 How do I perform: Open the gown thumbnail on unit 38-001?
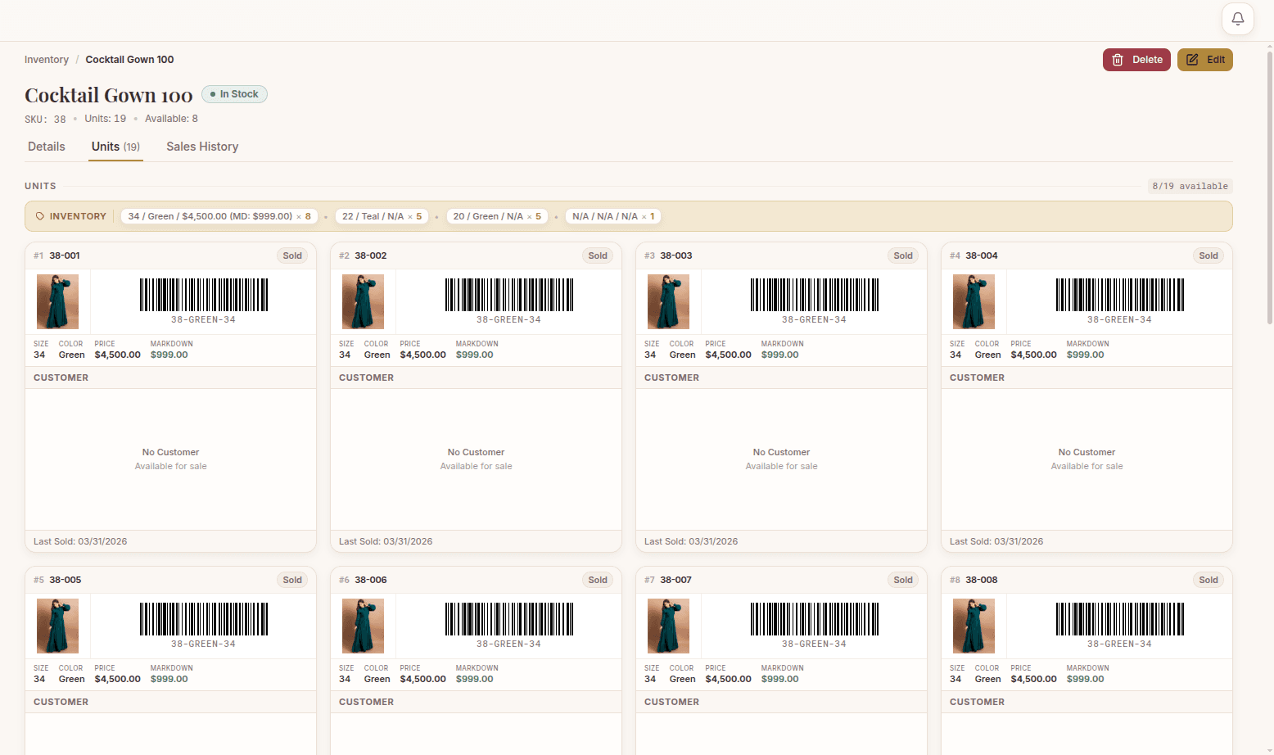[57, 301]
